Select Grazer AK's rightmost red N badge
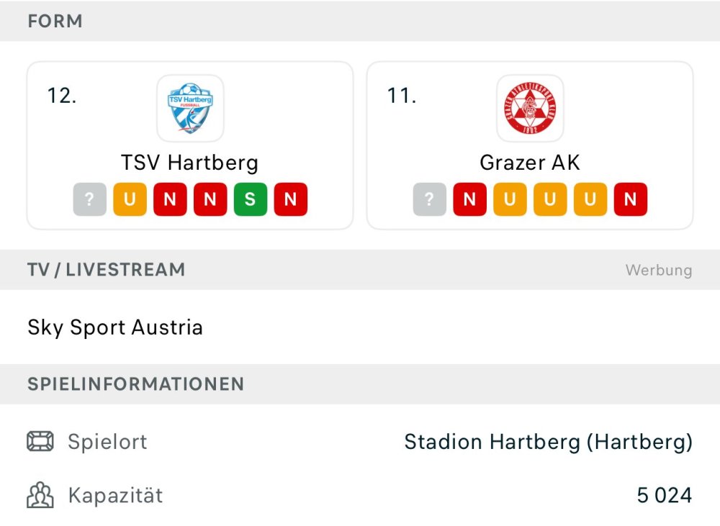 click(x=631, y=199)
